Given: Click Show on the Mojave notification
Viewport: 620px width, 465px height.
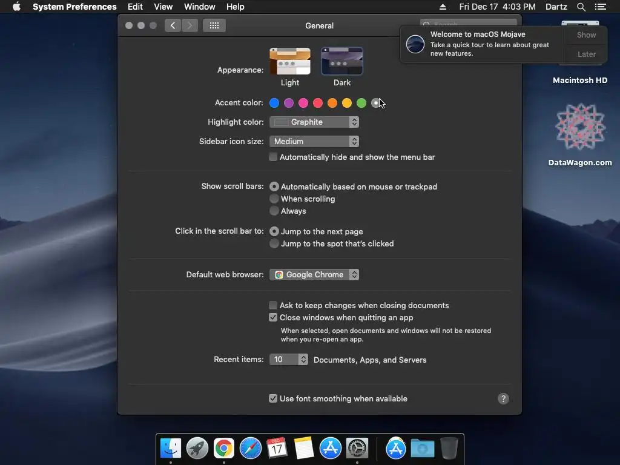Looking at the screenshot, I should [x=586, y=35].
